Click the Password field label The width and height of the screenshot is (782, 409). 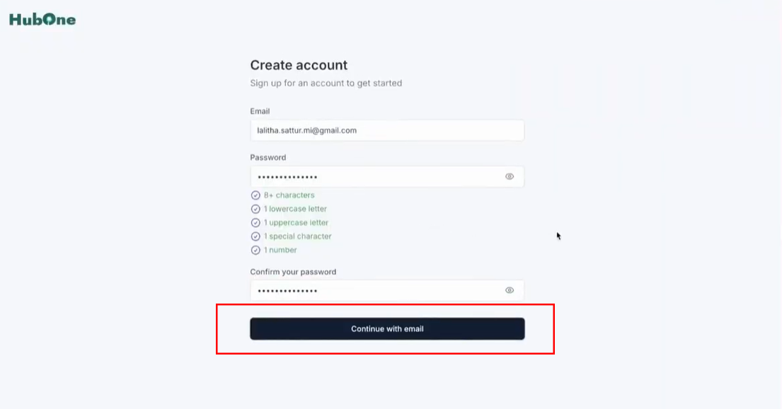click(x=268, y=157)
